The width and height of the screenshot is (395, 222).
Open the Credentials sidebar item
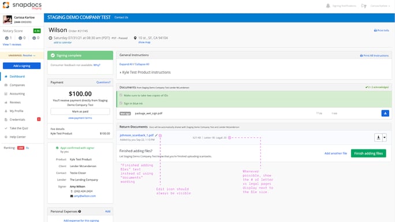pos(17,120)
